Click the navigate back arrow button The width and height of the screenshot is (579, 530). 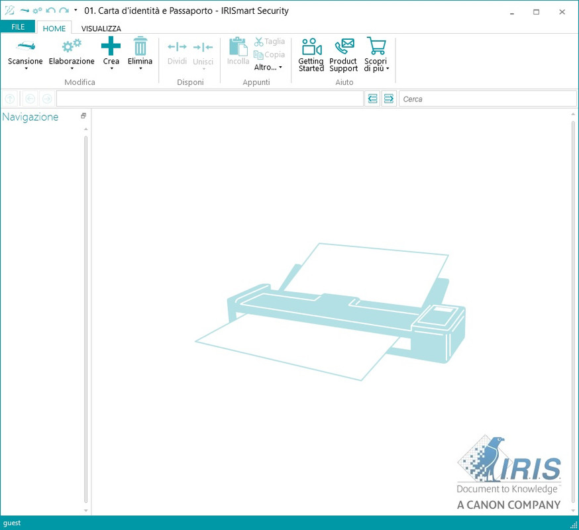pos(30,99)
